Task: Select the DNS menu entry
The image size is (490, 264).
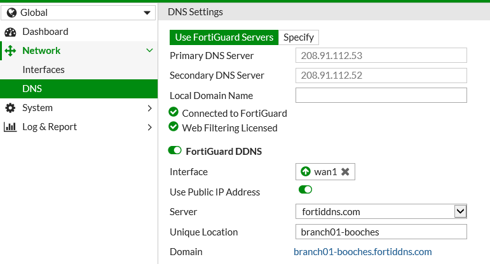Action: click(79, 89)
